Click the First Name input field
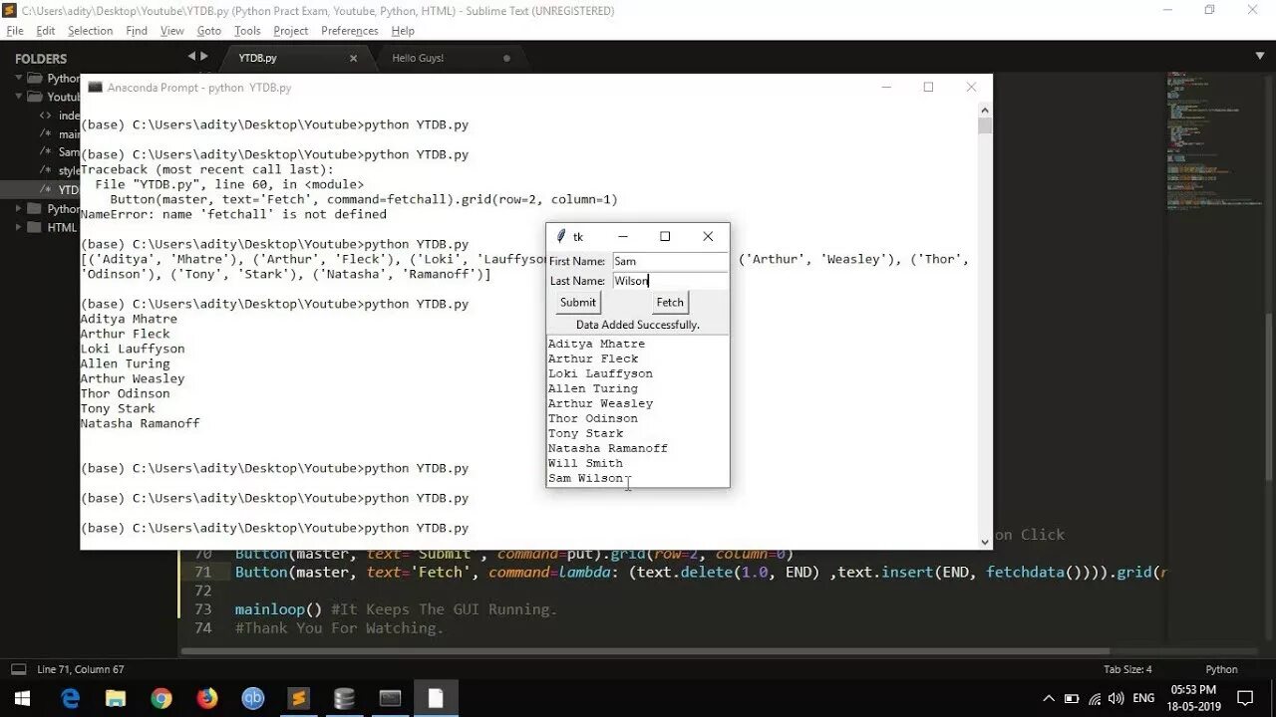Screen dimensions: 1276x717 pos(670,261)
